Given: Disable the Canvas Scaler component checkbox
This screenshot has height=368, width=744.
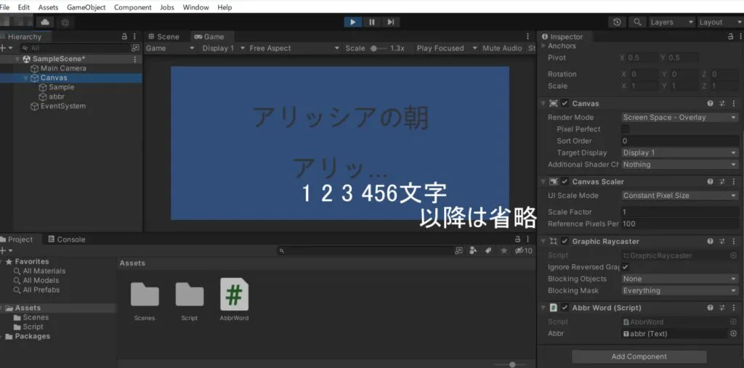Looking at the screenshot, I should click(565, 181).
